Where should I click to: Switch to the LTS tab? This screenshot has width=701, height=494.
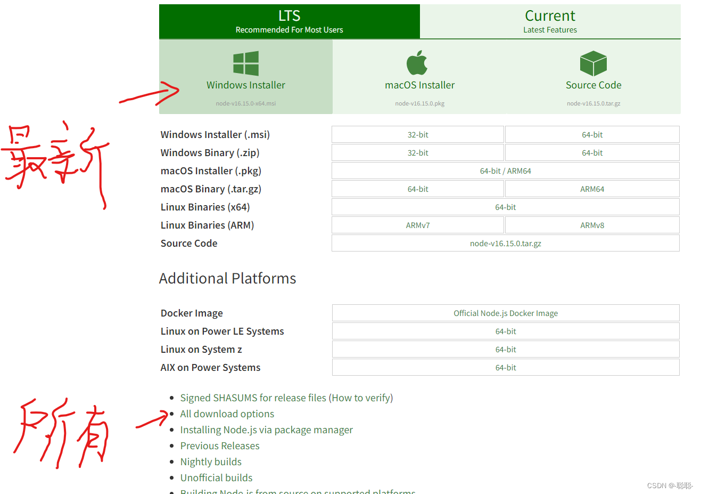tap(290, 21)
